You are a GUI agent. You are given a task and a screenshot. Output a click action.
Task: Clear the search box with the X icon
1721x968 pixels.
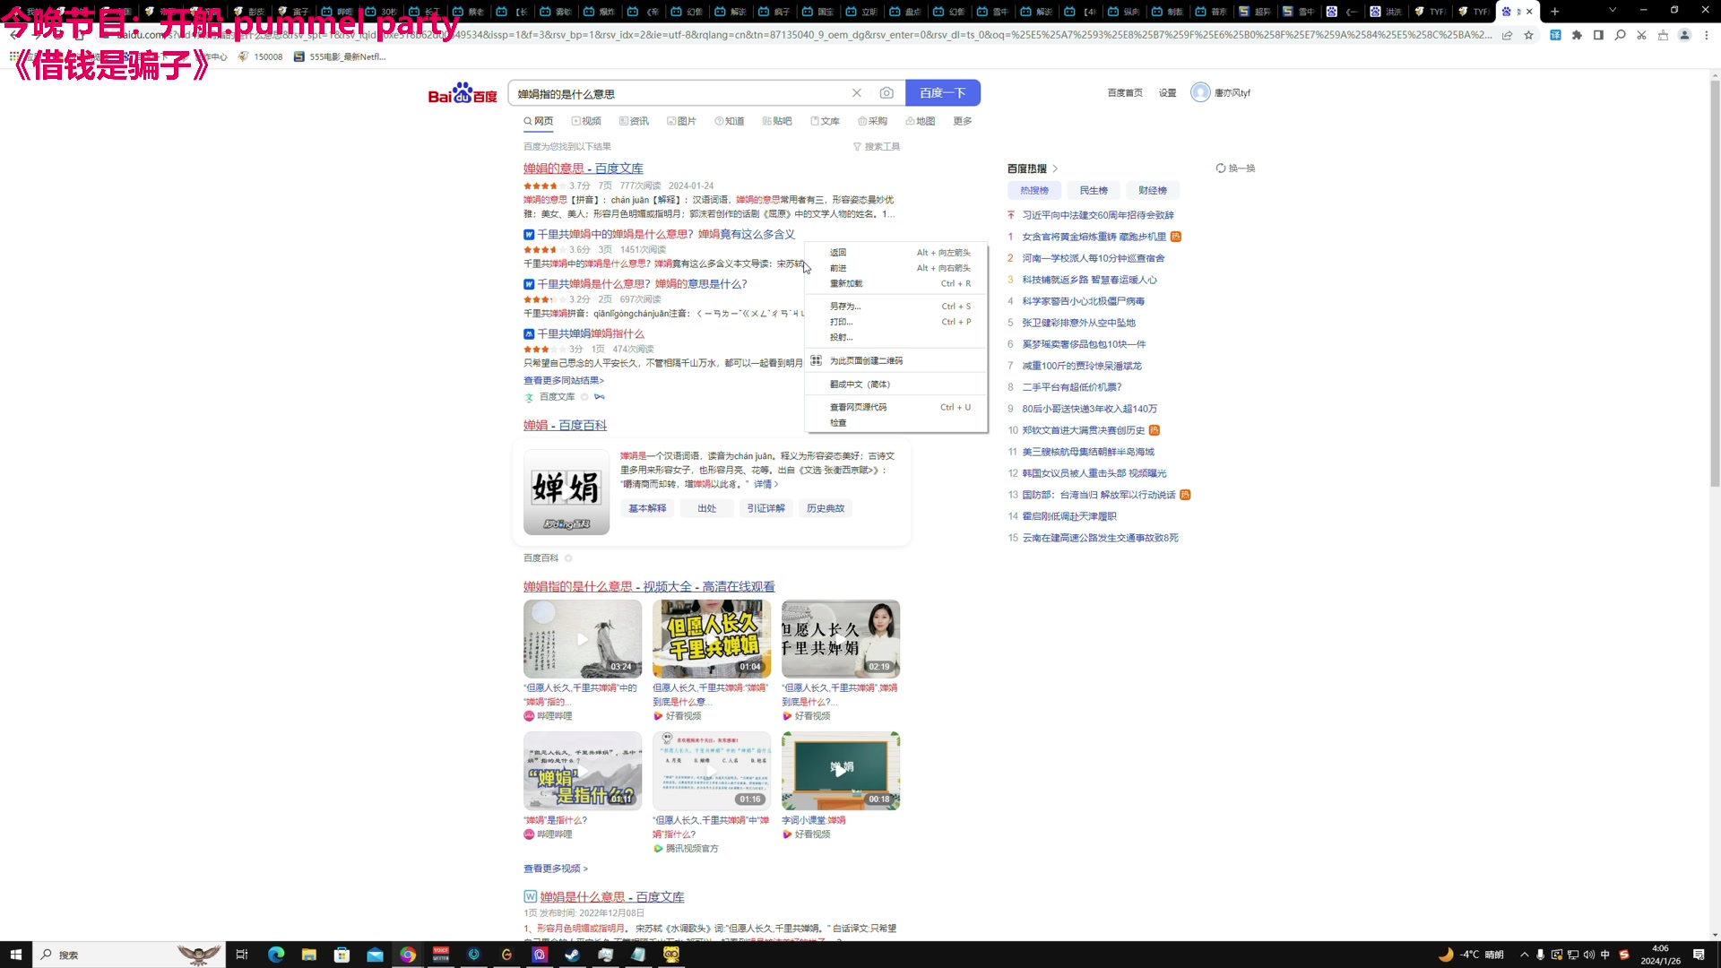pyautogui.click(x=857, y=92)
